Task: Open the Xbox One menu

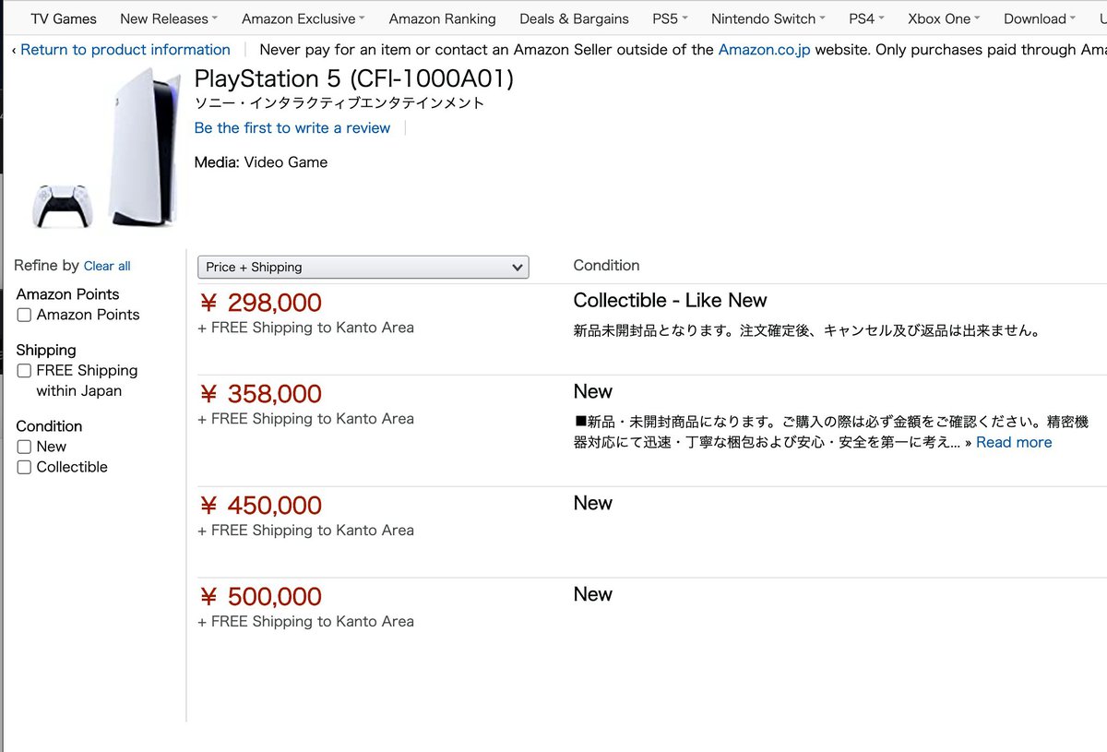Action: tap(944, 18)
